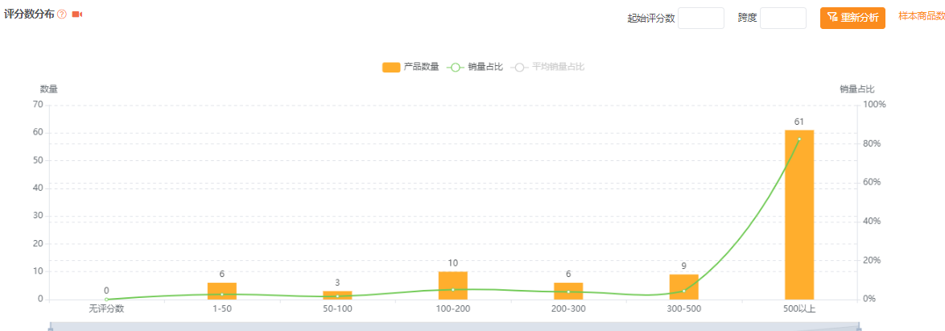Click the 300-500 bar in the chart
Screen dimensions: 945x331
click(x=683, y=287)
